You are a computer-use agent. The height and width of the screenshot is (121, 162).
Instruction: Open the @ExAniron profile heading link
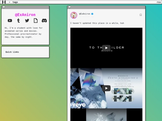(25, 15)
